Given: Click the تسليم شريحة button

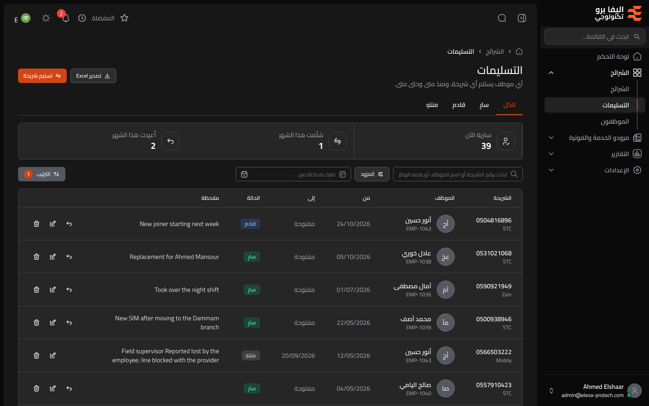Looking at the screenshot, I should coord(42,76).
